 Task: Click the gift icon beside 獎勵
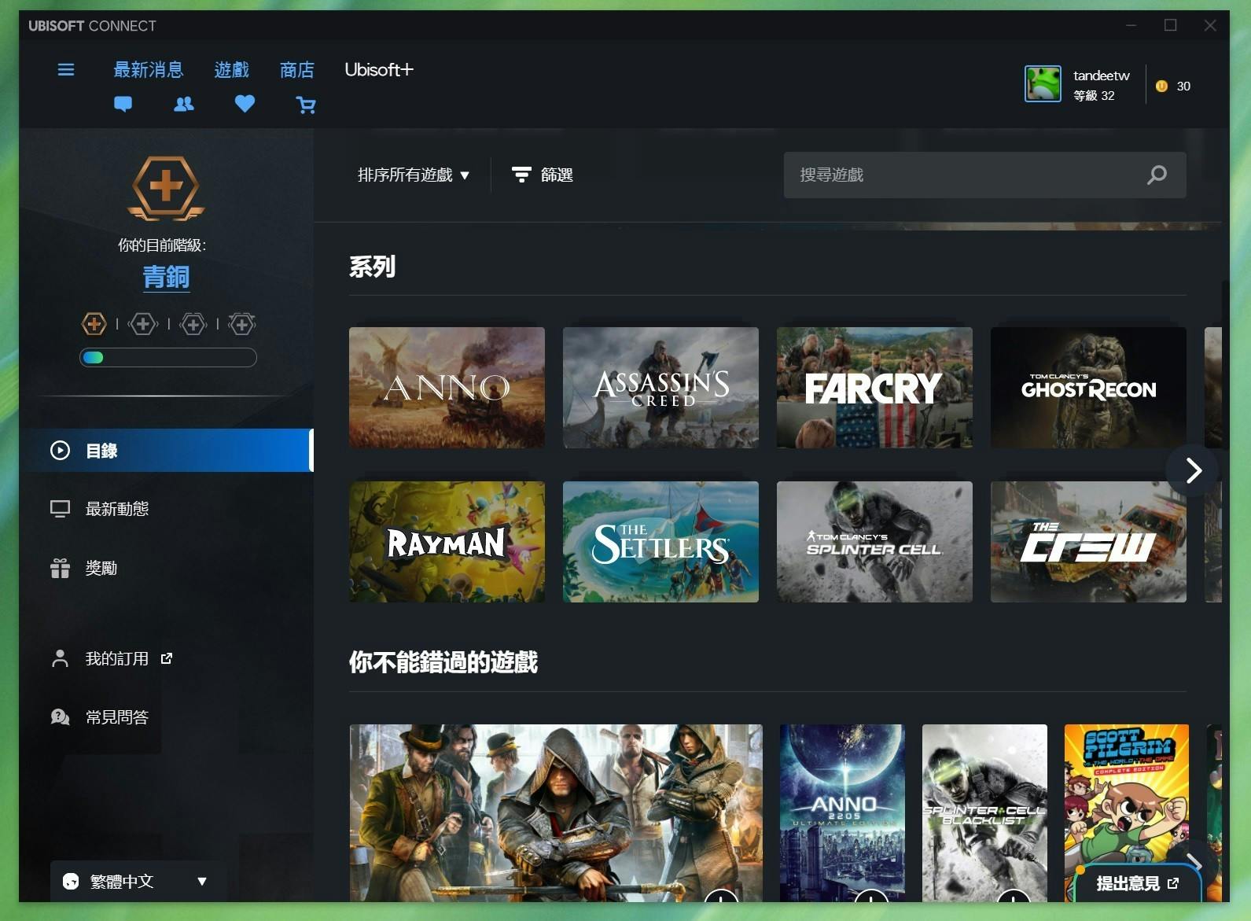(x=61, y=568)
